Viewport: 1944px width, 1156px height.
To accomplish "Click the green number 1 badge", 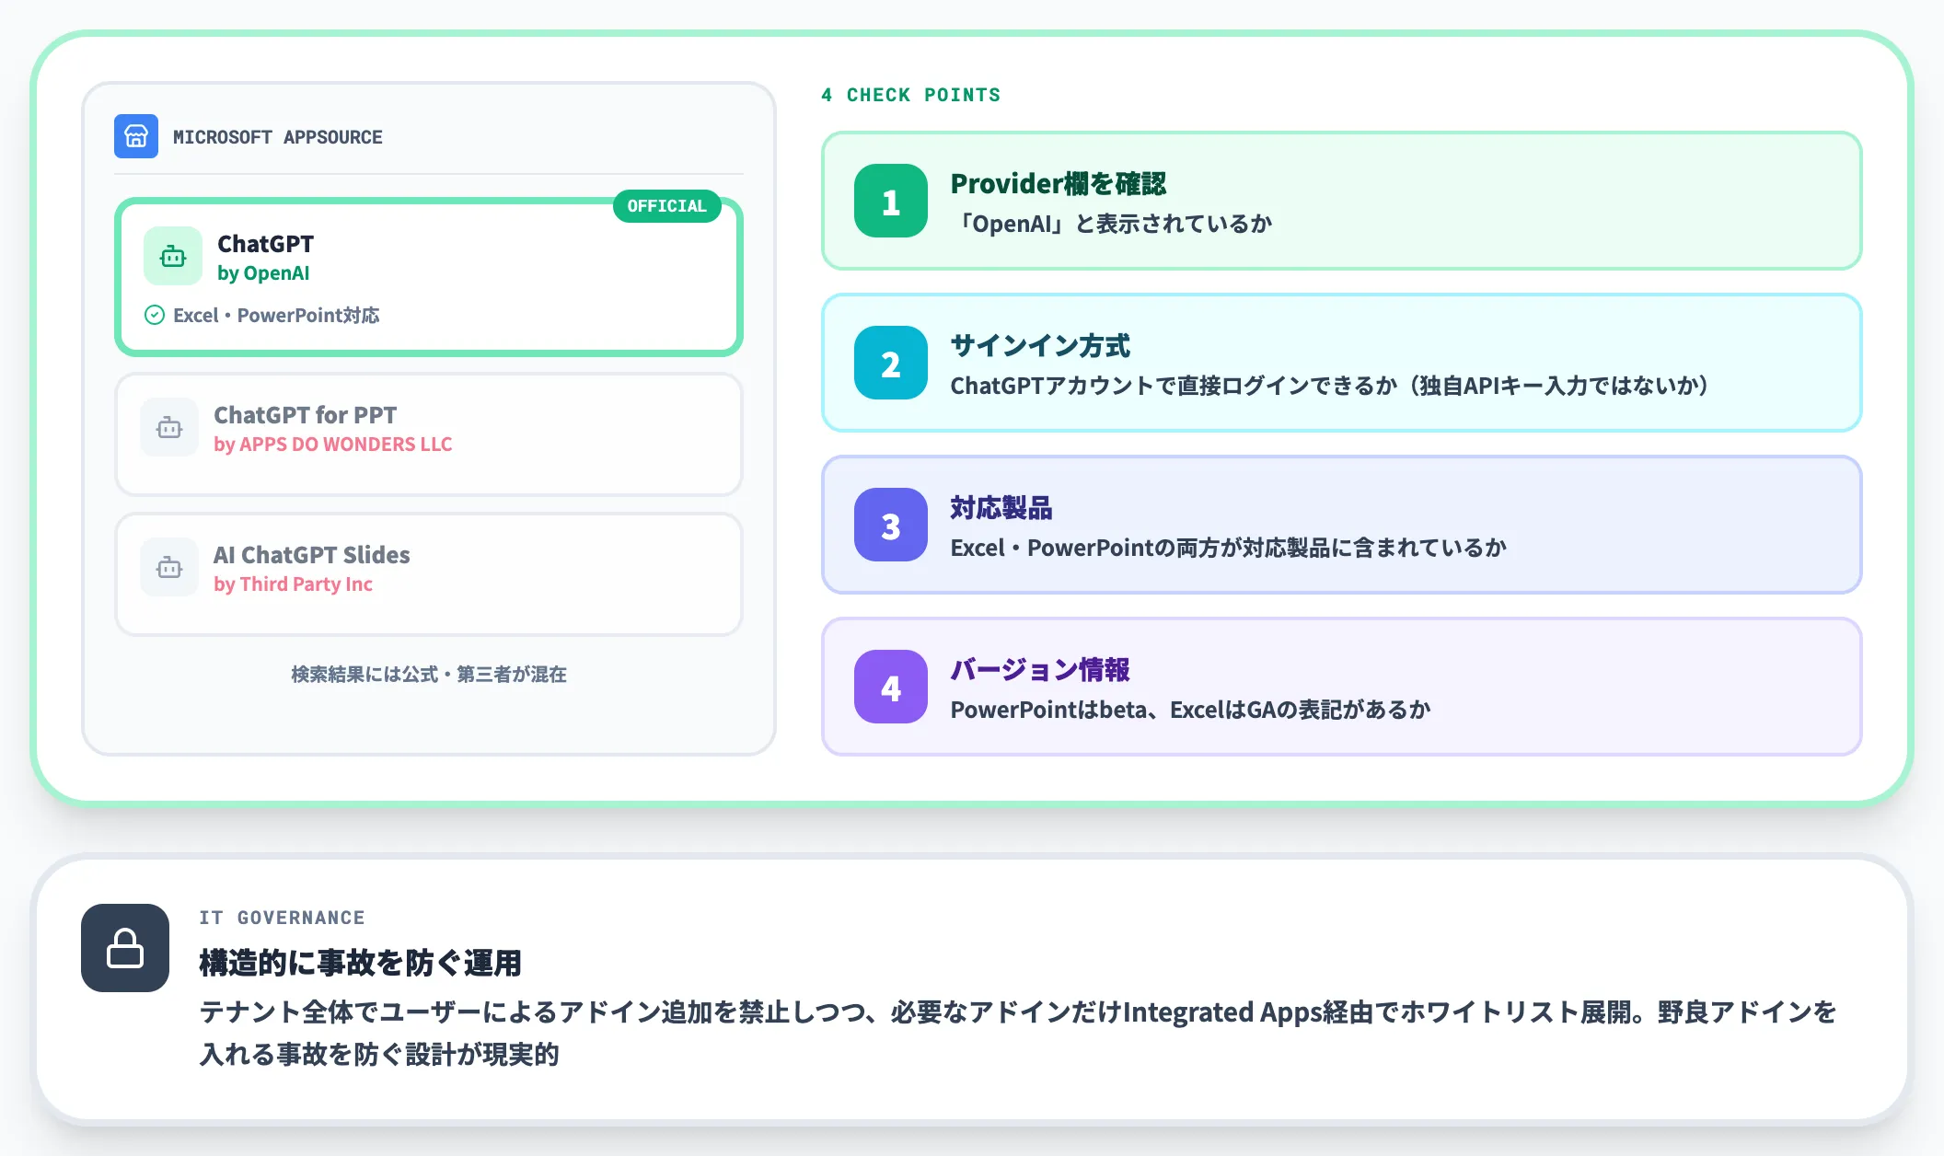I will [x=891, y=201].
